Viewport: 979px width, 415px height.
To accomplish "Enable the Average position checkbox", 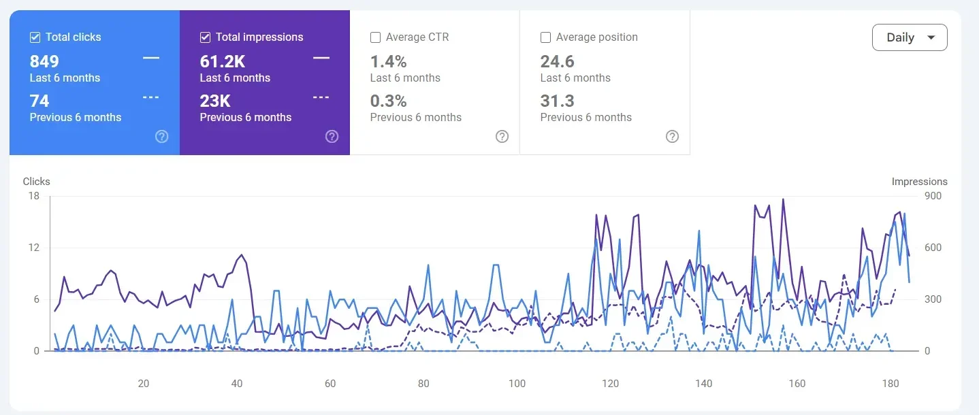I will [x=545, y=37].
